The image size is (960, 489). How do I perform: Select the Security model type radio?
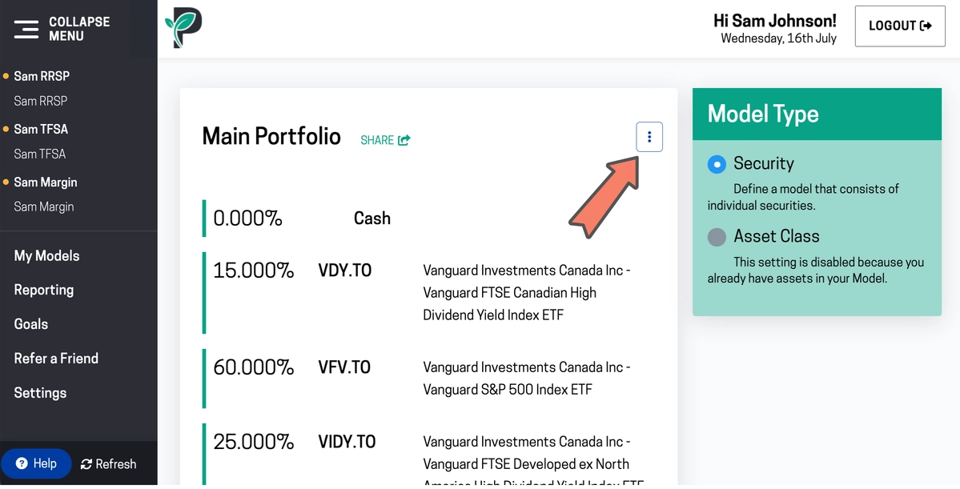click(x=717, y=164)
